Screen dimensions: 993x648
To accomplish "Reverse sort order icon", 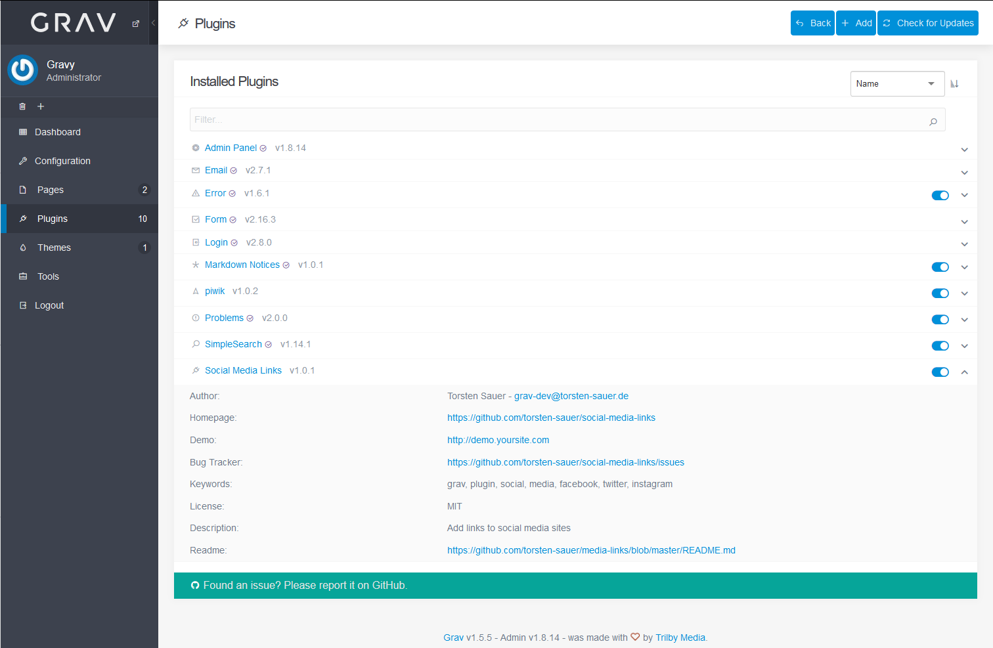I will [954, 83].
